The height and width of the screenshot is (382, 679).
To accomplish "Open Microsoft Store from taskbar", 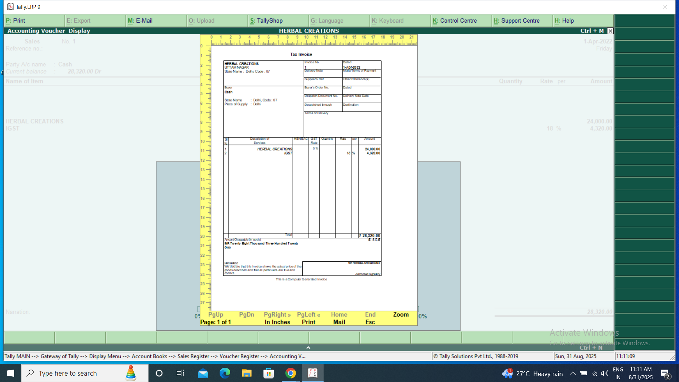I will [269, 373].
